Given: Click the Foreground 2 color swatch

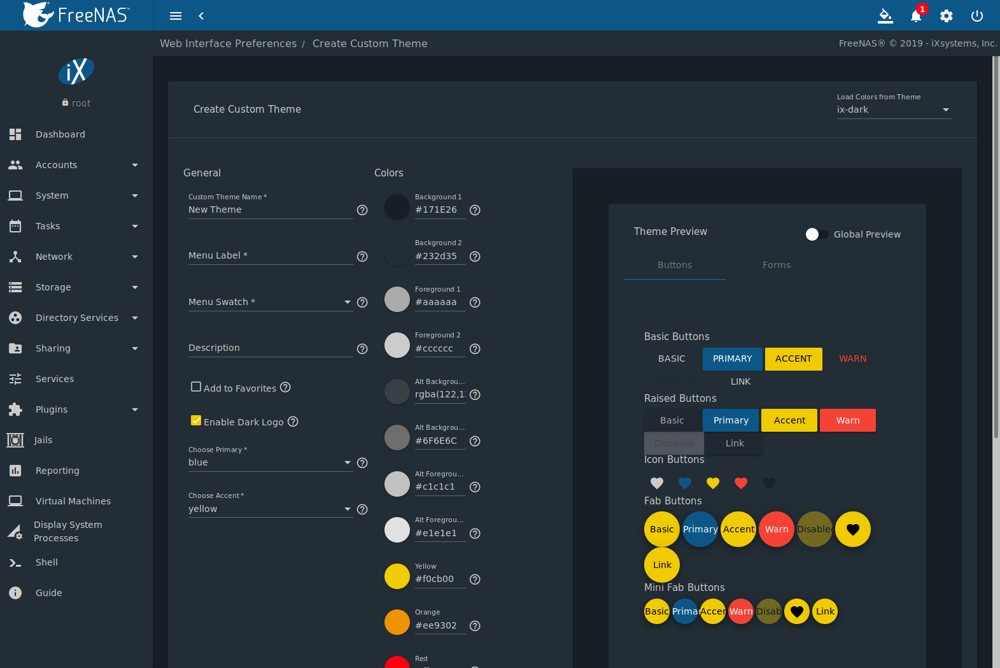Looking at the screenshot, I should click(x=397, y=345).
